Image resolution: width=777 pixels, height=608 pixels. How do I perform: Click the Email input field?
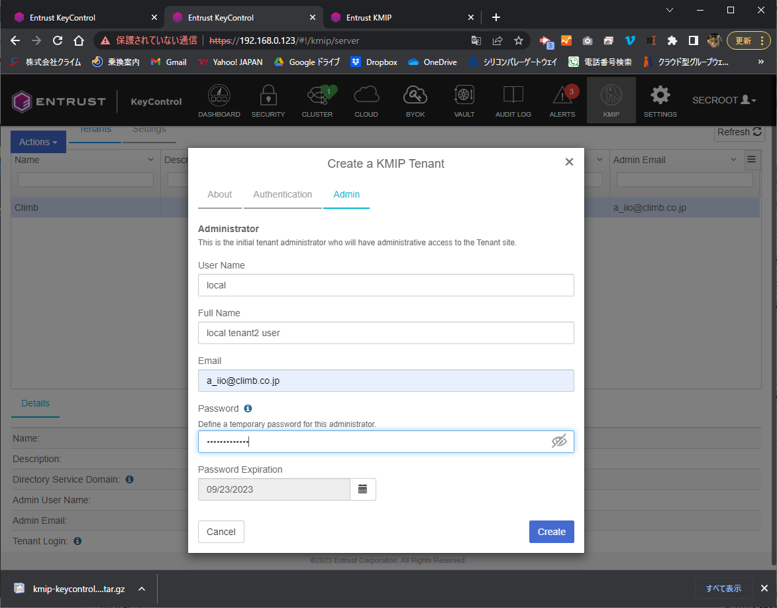[x=386, y=381]
